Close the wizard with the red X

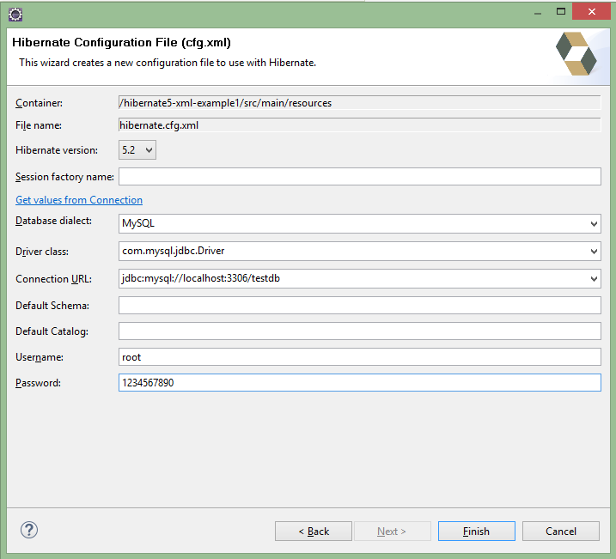pos(592,11)
